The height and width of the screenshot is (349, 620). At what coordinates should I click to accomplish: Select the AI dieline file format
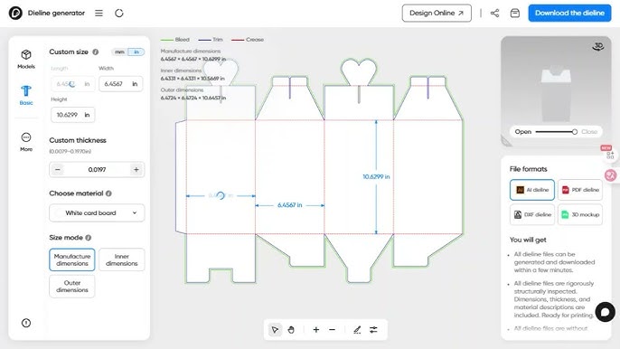pyautogui.click(x=532, y=190)
